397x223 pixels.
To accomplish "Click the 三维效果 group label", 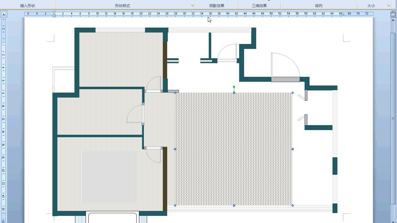I will pyautogui.click(x=259, y=6).
